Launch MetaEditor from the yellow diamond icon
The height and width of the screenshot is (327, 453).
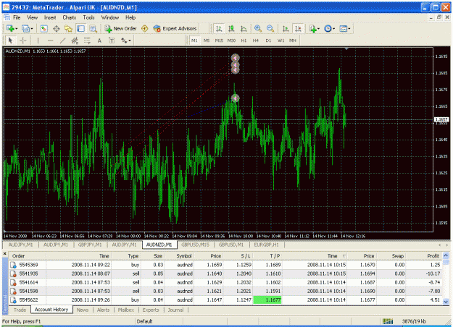point(144,28)
